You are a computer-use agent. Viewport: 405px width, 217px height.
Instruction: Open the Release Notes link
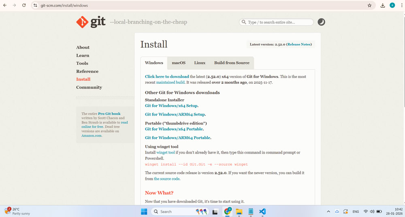tap(299, 44)
